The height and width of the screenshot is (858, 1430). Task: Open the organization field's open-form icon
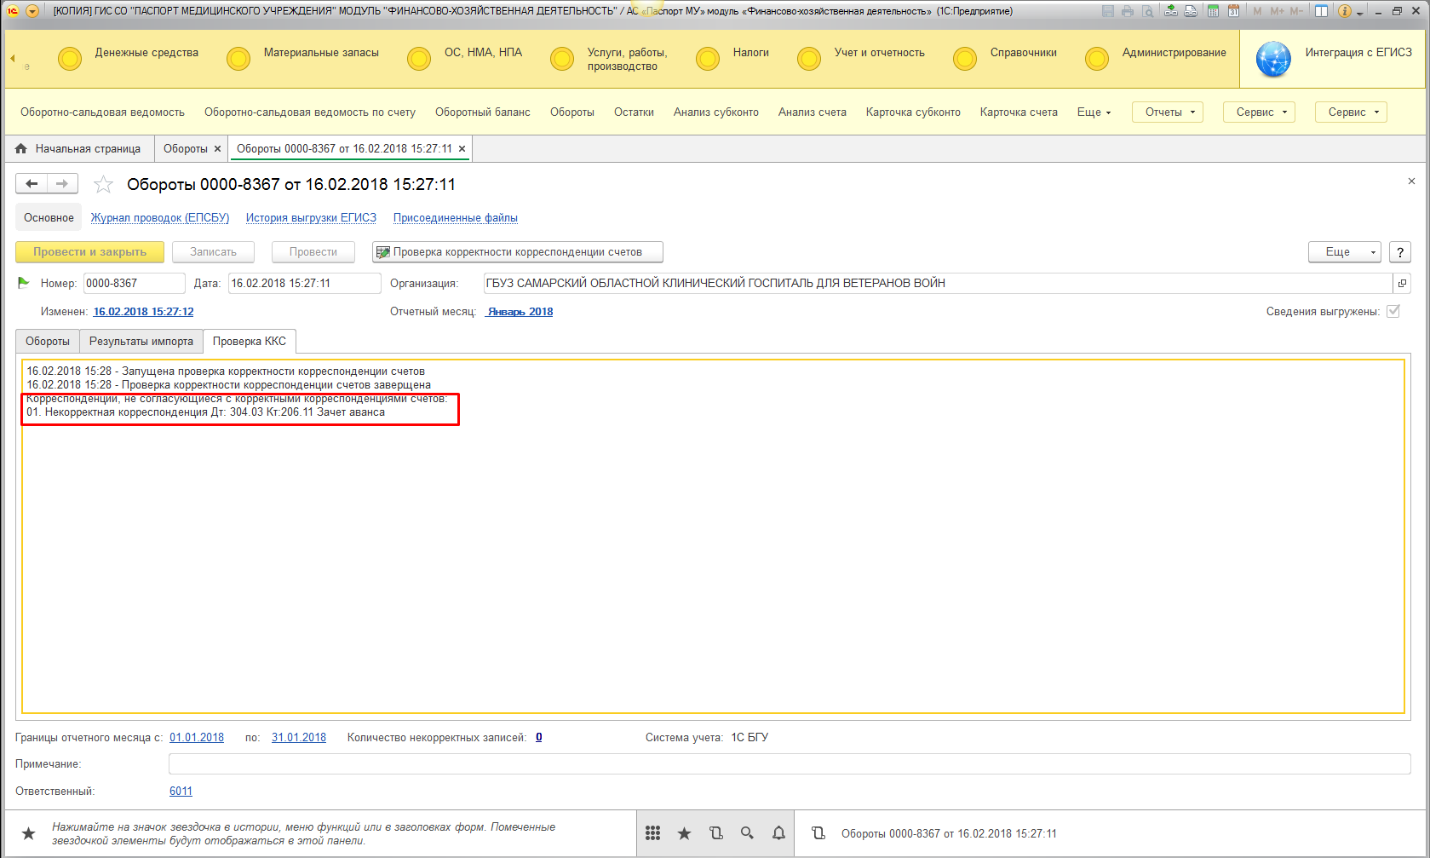coord(1402,284)
